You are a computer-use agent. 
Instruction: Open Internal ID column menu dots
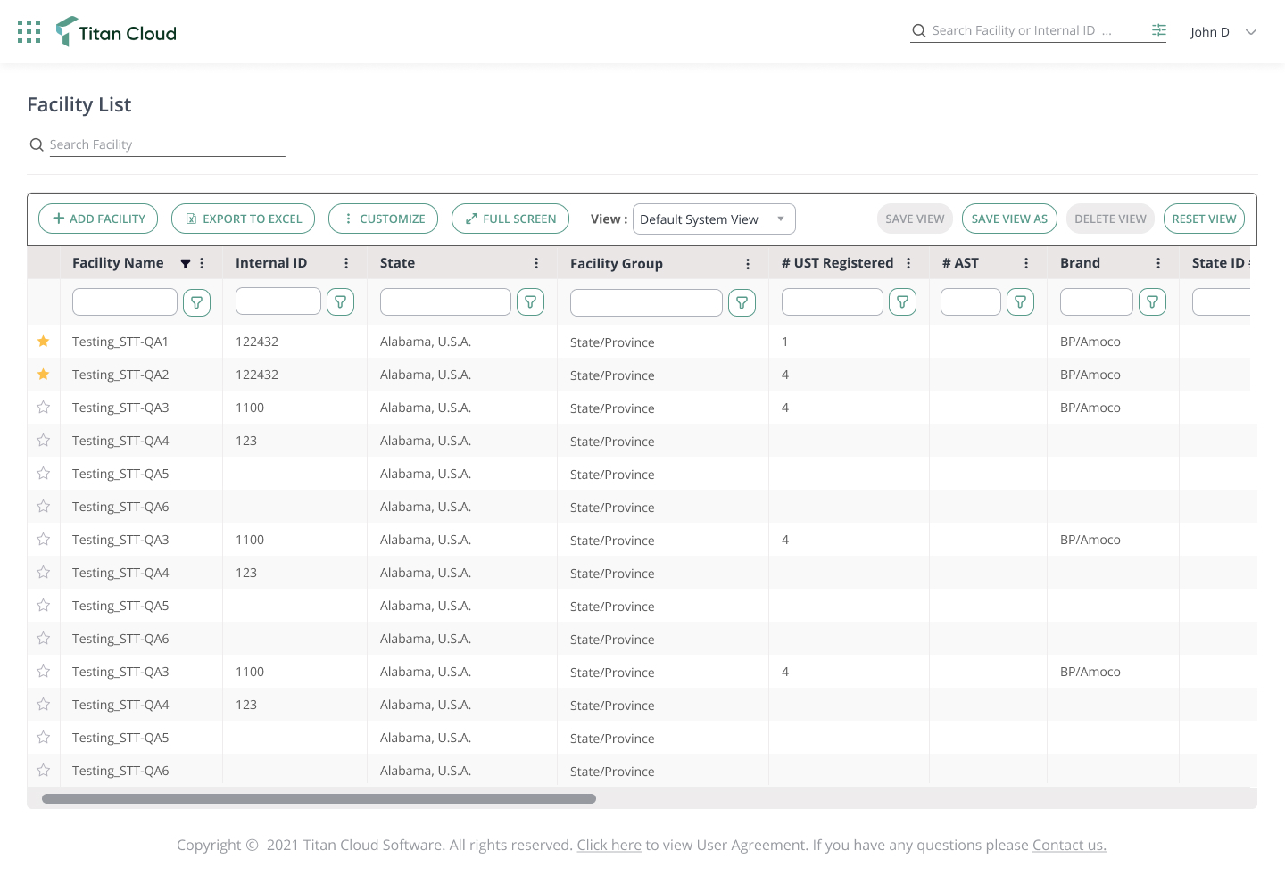(346, 263)
